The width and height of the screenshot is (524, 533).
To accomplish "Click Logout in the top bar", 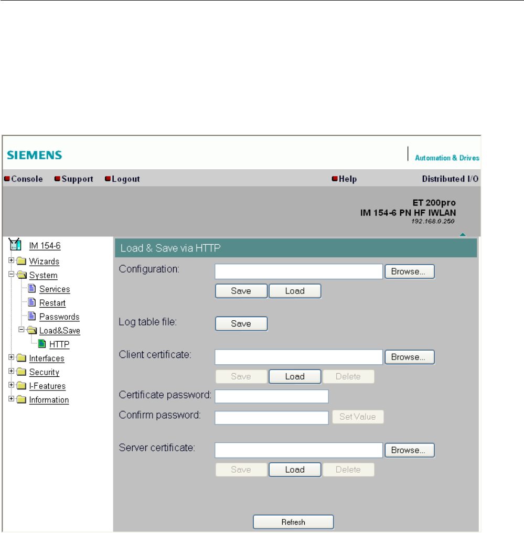I will 123,179.
